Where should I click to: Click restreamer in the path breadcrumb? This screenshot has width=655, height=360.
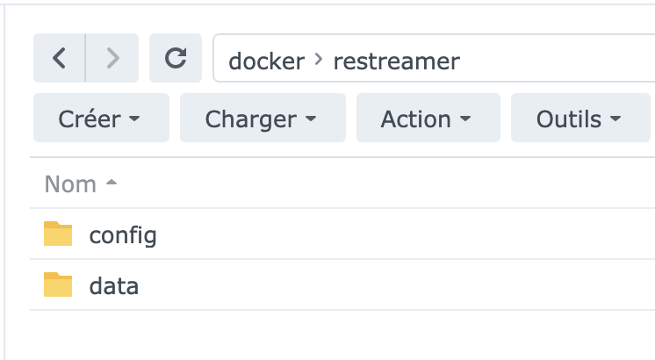(x=396, y=61)
